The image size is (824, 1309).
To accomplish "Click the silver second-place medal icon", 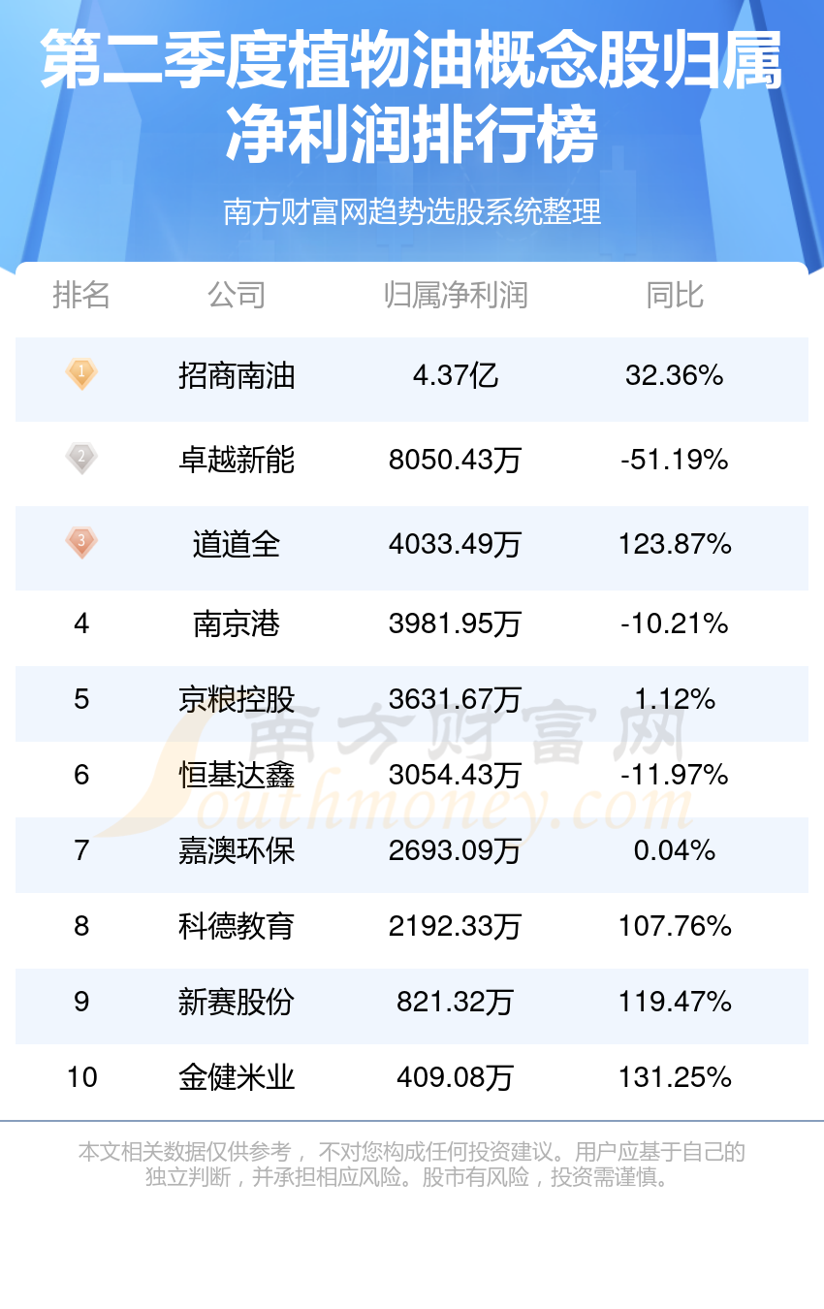I will pyautogui.click(x=81, y=458).
